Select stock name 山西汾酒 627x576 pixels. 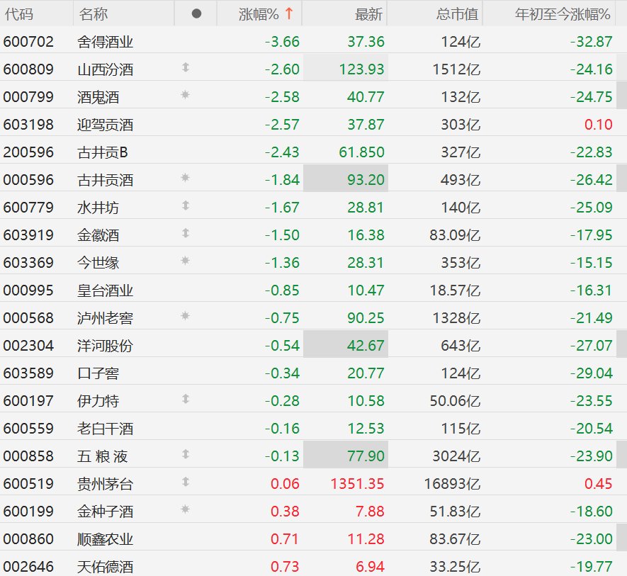105,69
